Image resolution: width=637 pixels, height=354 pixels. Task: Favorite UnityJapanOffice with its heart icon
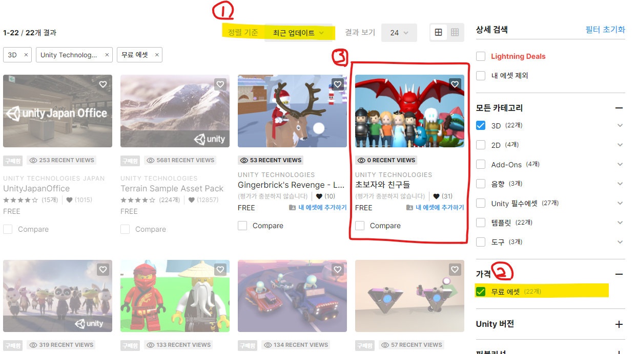tap(103, 84)
